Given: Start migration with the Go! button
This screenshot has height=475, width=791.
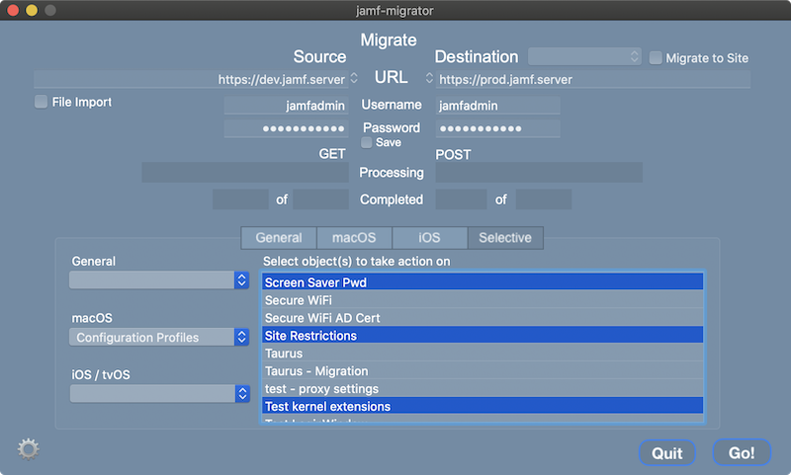Looking at the screenshot, I should tap(742, 452).
